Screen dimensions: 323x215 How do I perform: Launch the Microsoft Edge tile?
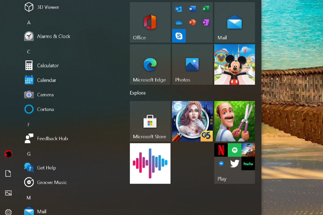[150, 64]
